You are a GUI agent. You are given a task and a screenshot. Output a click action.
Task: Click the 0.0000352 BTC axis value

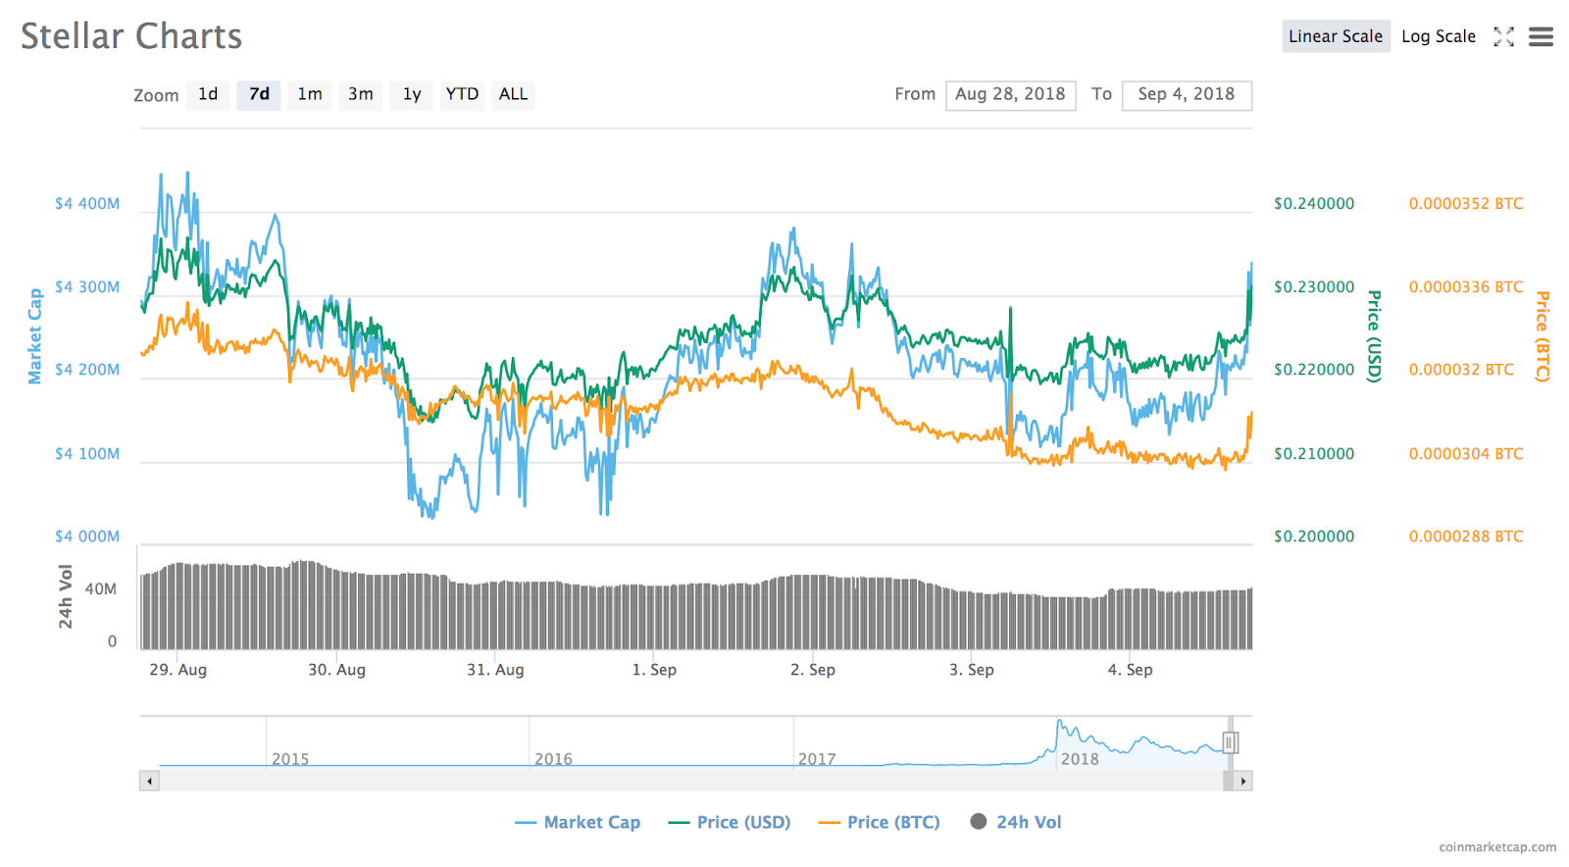pos(1466,204)
